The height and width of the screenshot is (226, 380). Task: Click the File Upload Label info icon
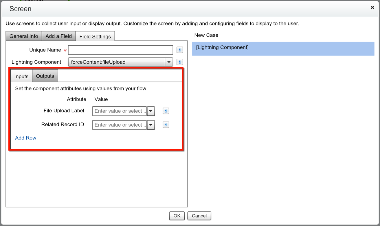point(166,111)
